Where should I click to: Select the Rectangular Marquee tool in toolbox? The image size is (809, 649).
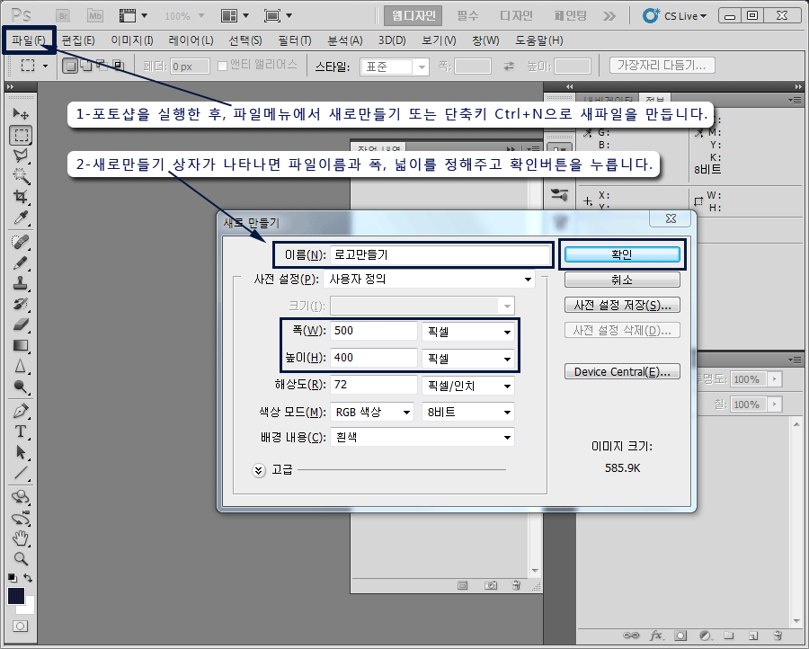coord(21,135)
